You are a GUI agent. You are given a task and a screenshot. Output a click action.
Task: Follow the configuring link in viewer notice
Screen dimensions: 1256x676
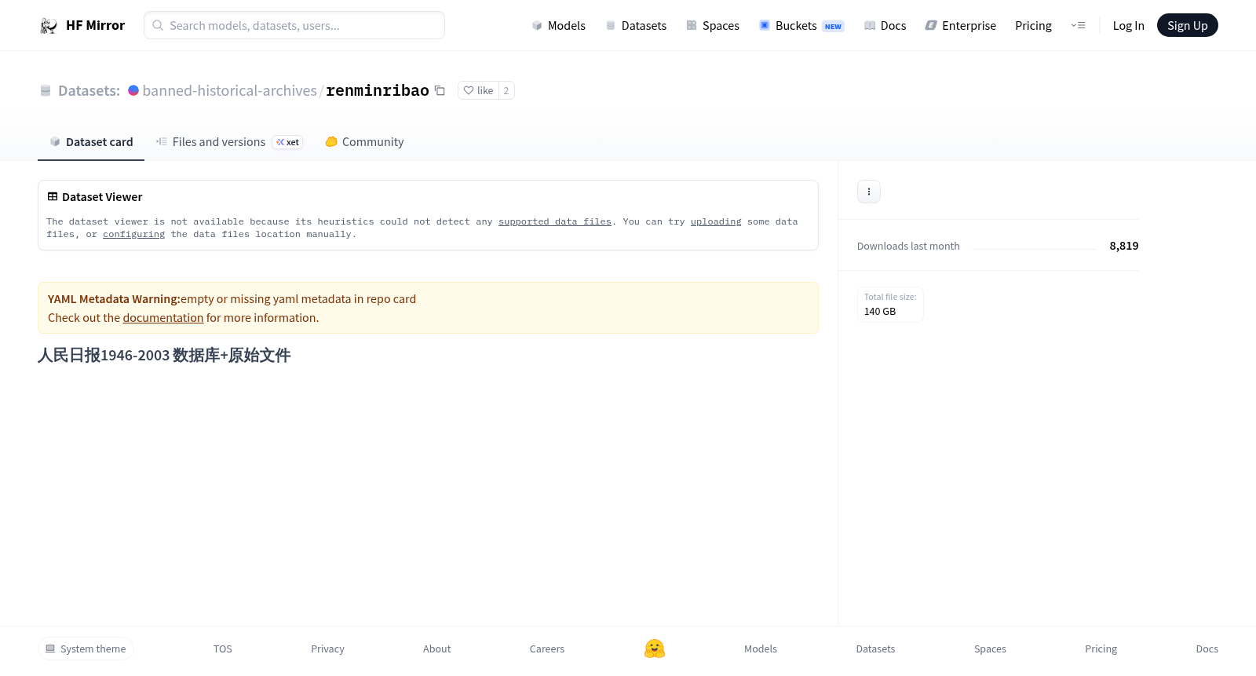pyautogui.click(x=134, y=234)
